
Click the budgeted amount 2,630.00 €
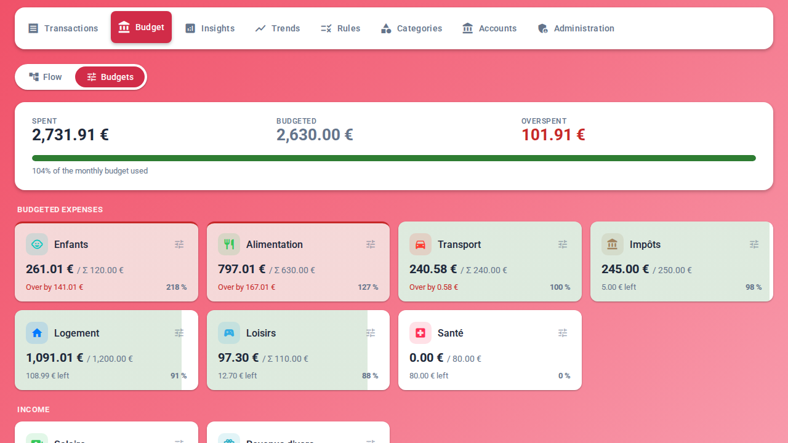315,135
